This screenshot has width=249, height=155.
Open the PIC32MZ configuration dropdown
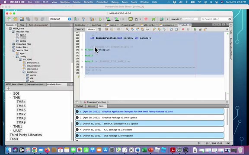(x=60, y=19)
